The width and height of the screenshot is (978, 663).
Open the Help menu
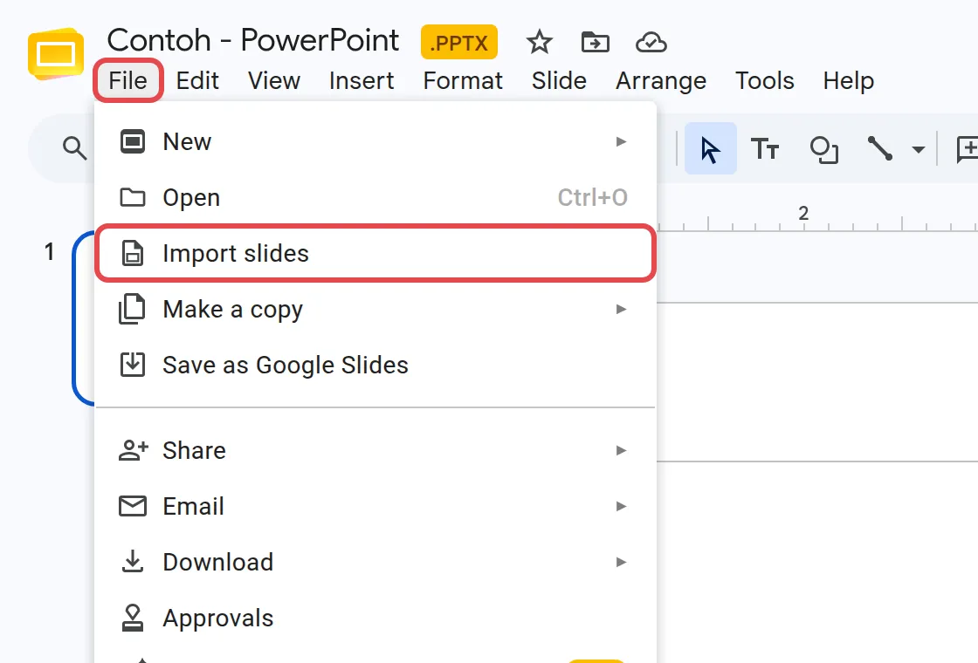[848, 80]
